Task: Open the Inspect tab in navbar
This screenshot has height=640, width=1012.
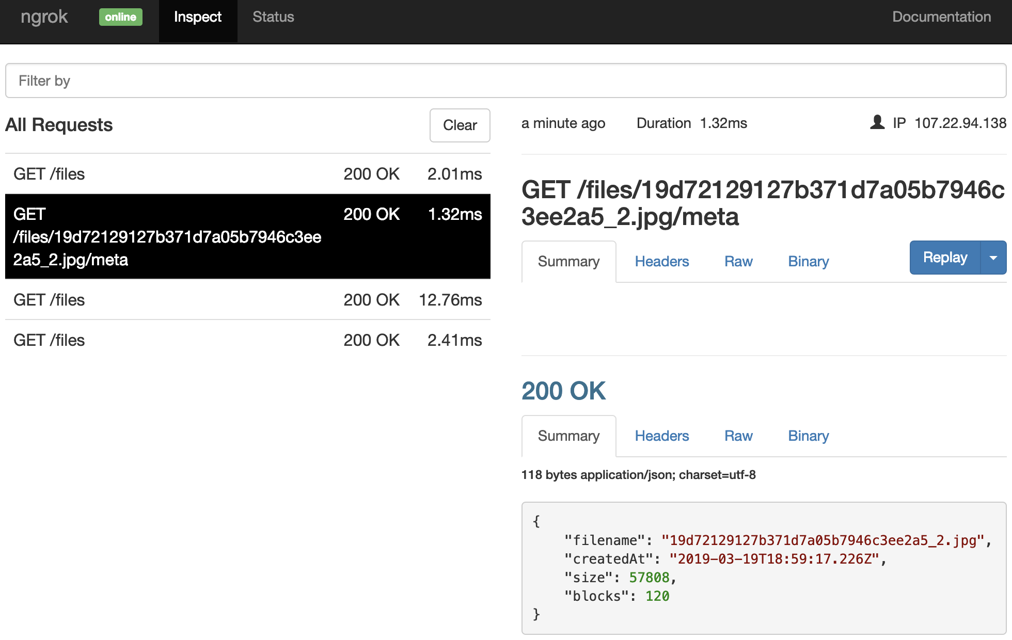Action: point(198,17)
